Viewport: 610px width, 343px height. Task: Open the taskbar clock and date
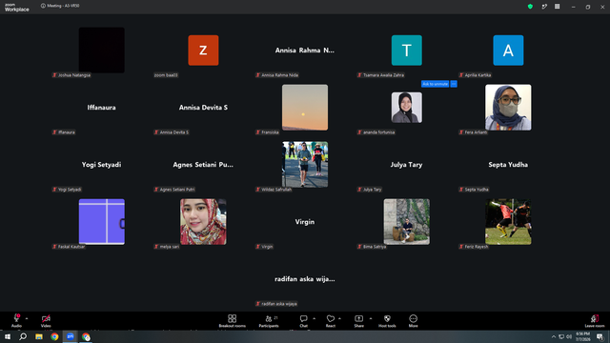tap(582, 336)
